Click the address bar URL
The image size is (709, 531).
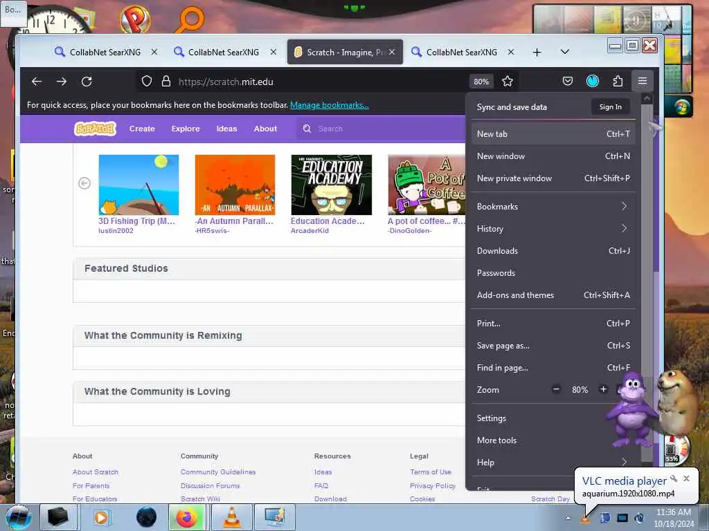[226, 82]
